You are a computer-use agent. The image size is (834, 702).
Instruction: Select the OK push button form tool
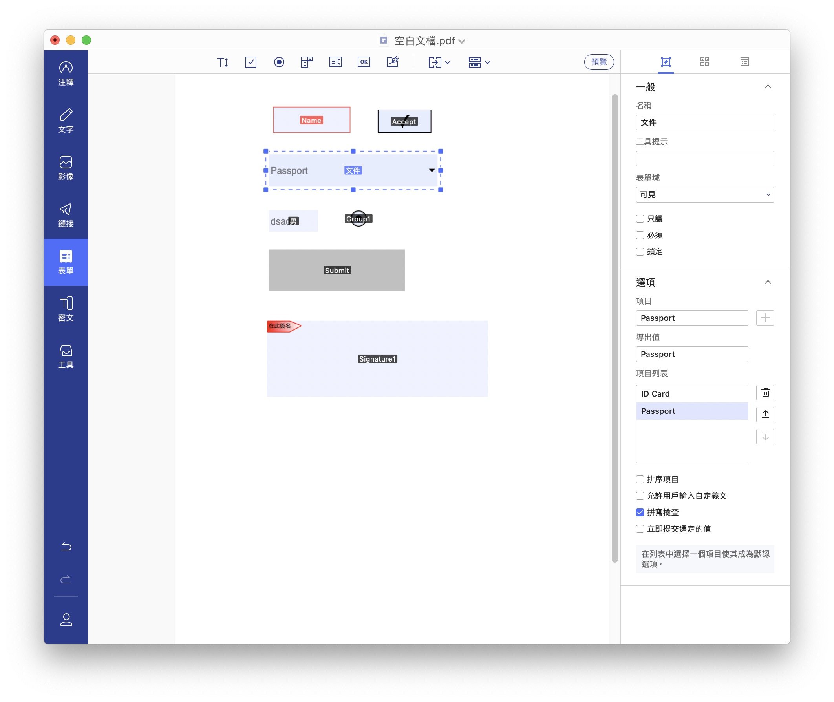[x=364, y=62]
